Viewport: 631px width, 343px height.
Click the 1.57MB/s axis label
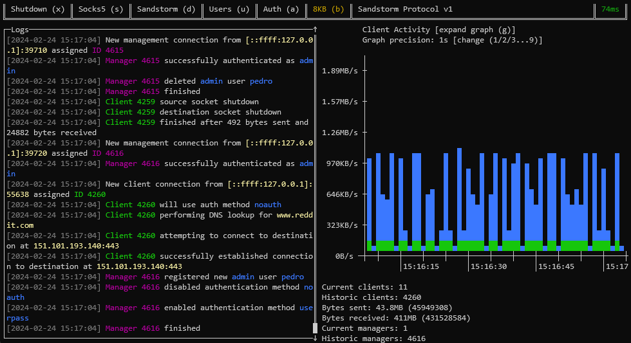[x=340, y=102]
